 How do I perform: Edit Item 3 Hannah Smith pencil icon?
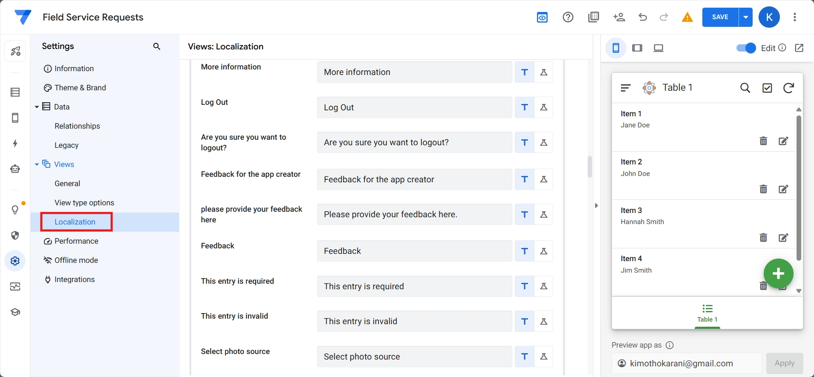point(783,238)
